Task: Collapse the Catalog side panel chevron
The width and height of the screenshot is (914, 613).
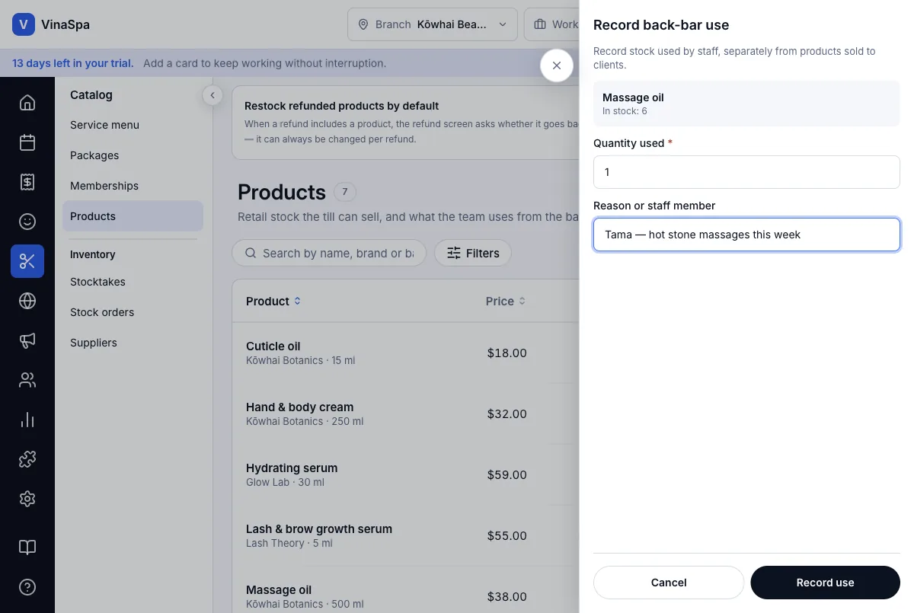Action: click(212, 95)
